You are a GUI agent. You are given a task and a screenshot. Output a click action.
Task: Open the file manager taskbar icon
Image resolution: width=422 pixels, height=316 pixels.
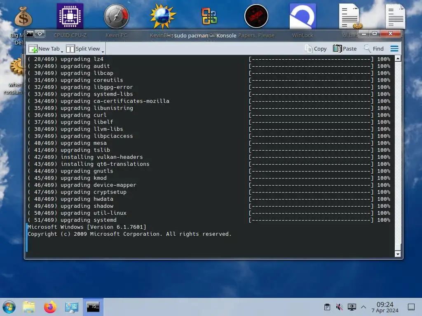[29, 307]
